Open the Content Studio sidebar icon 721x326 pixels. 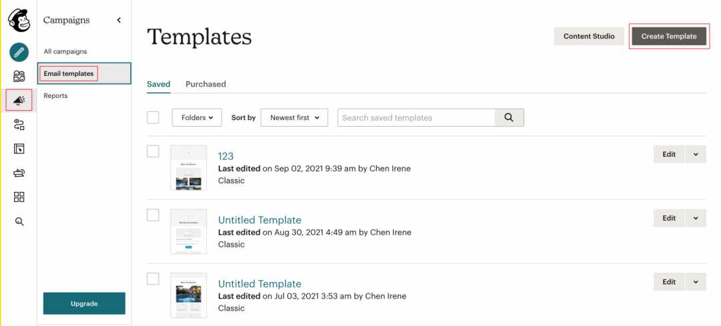click(19, 173)
